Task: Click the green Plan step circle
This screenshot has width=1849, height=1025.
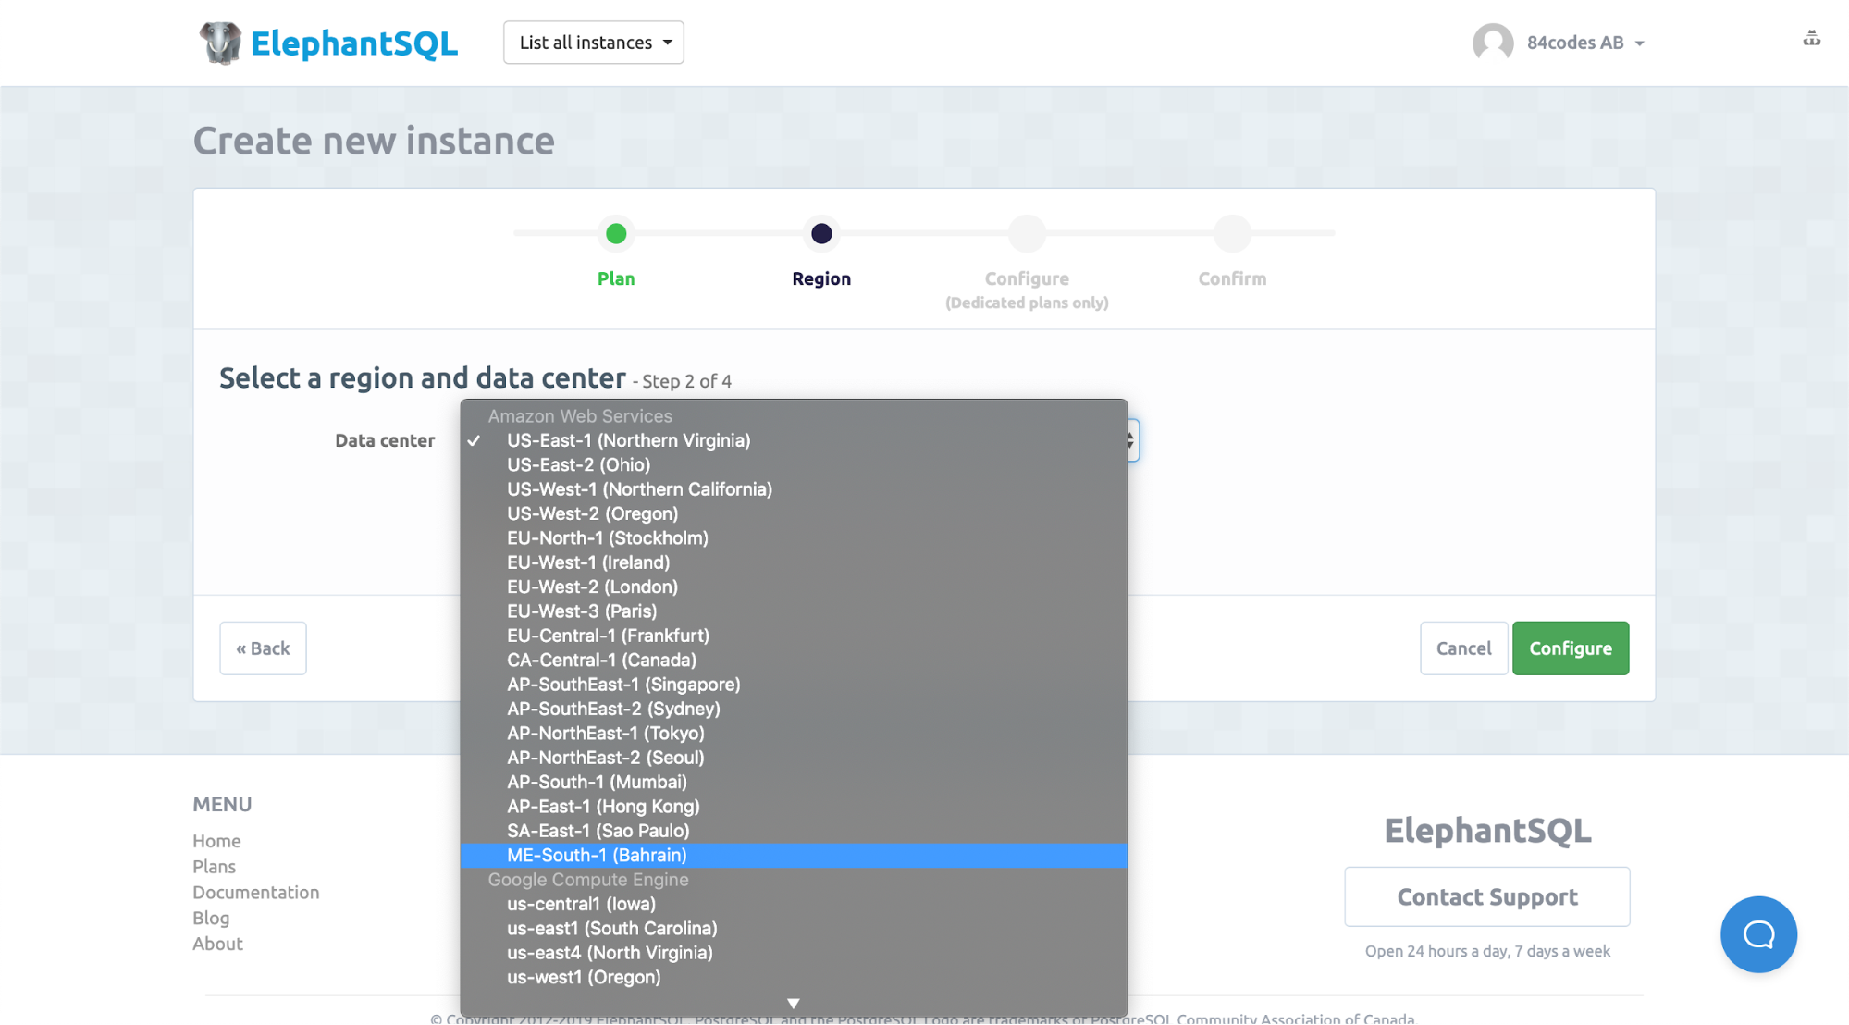Action: (x=616, y=234)
